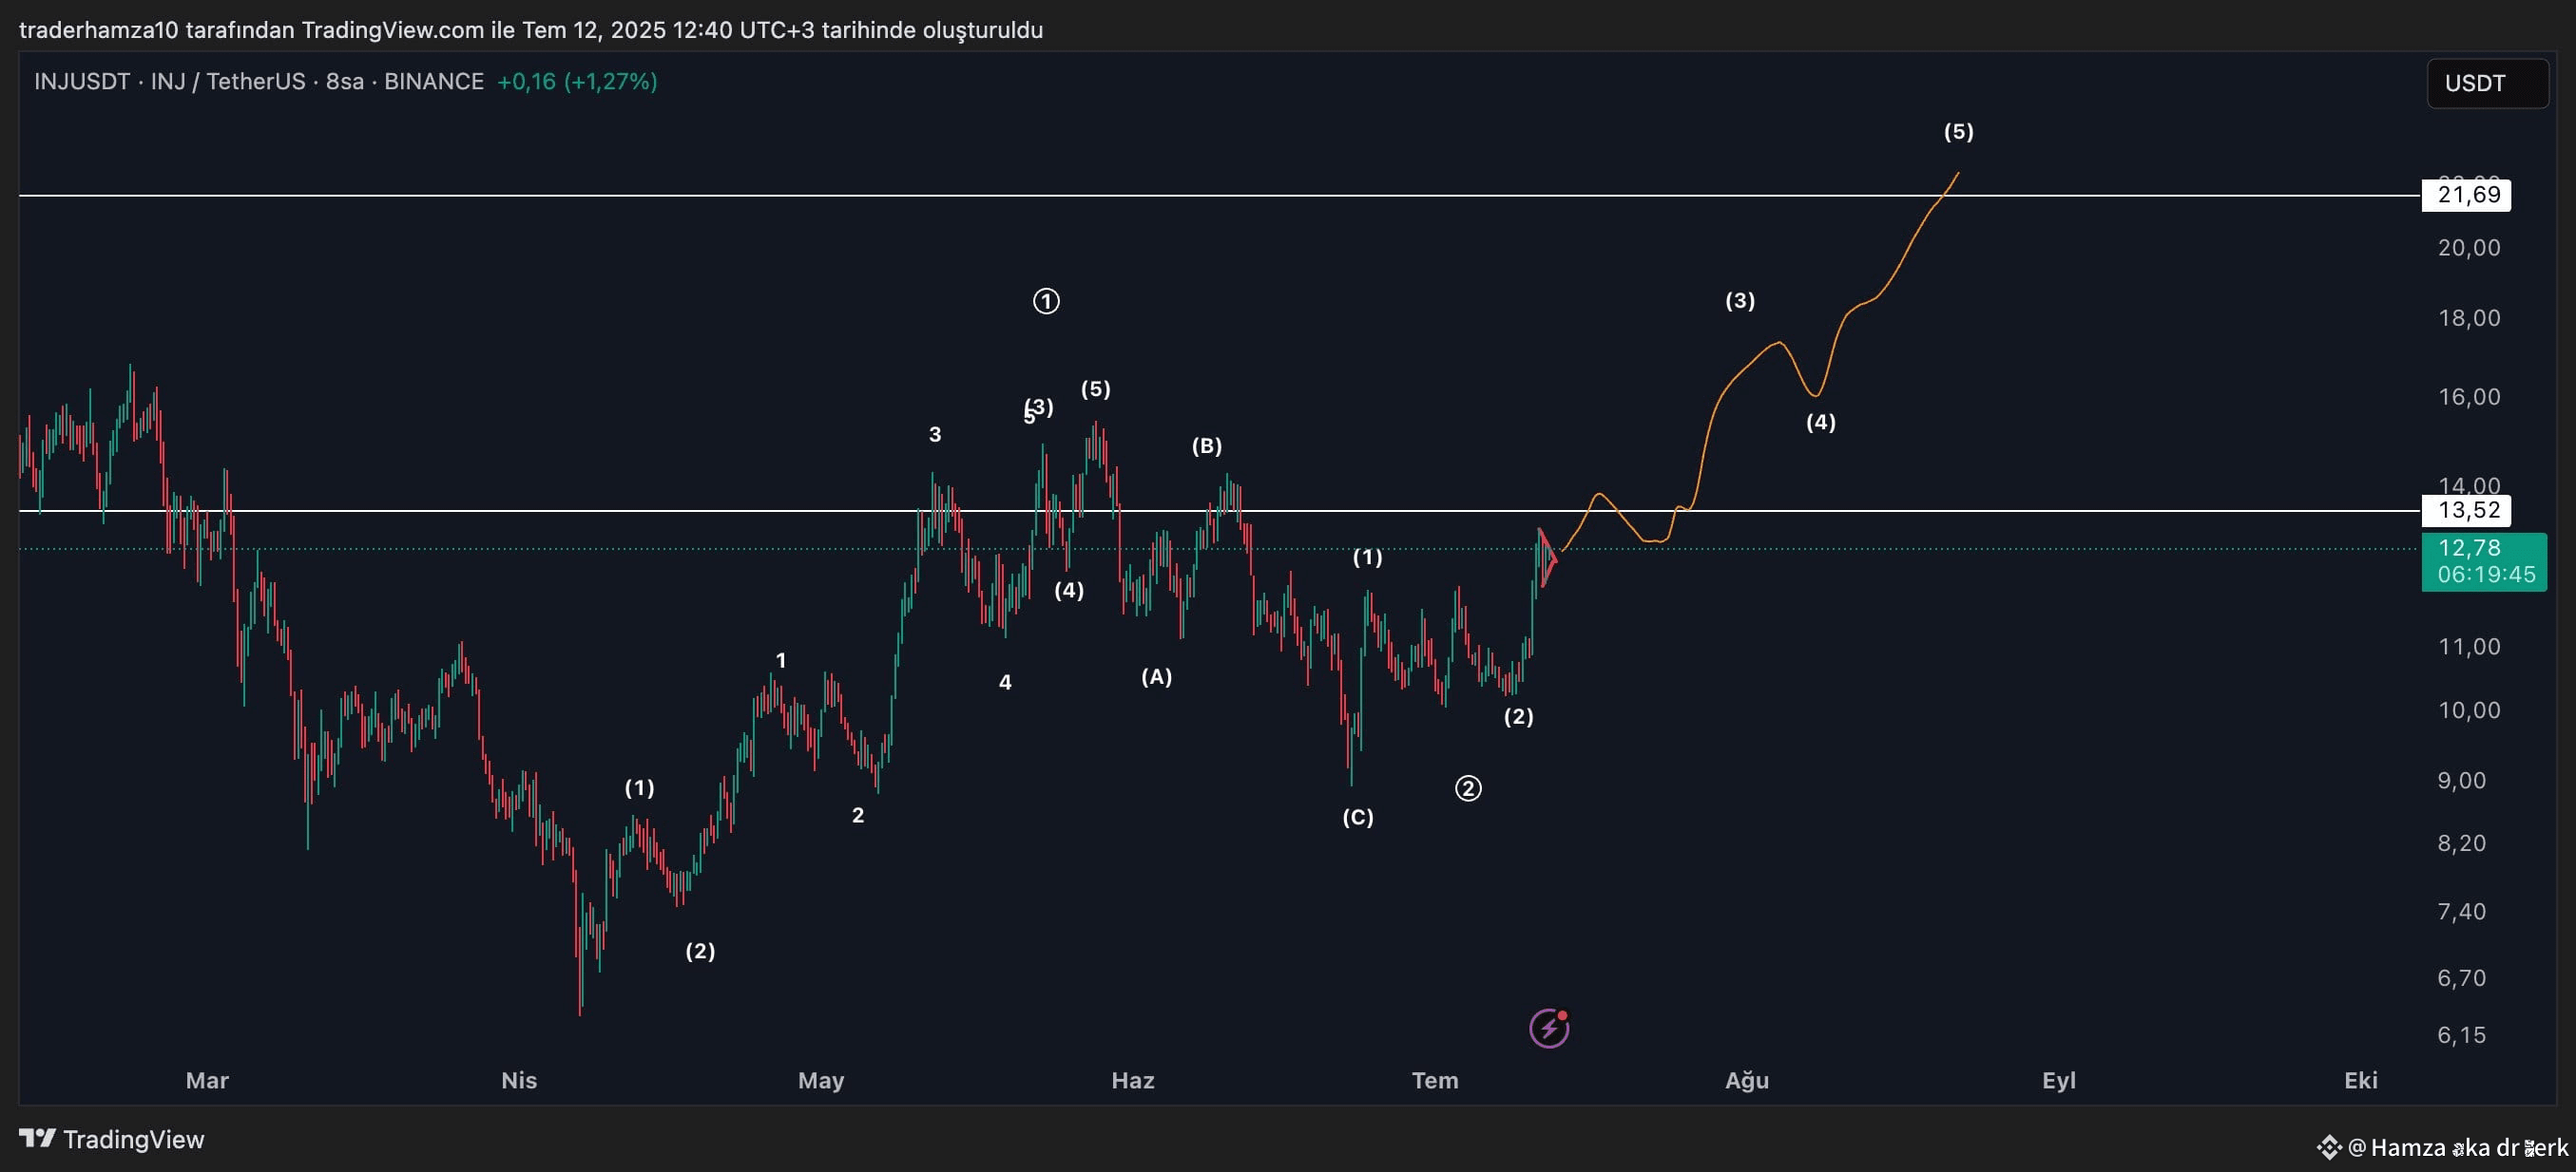Select the 13,52 horizontal line price label

coord(2466,511)
